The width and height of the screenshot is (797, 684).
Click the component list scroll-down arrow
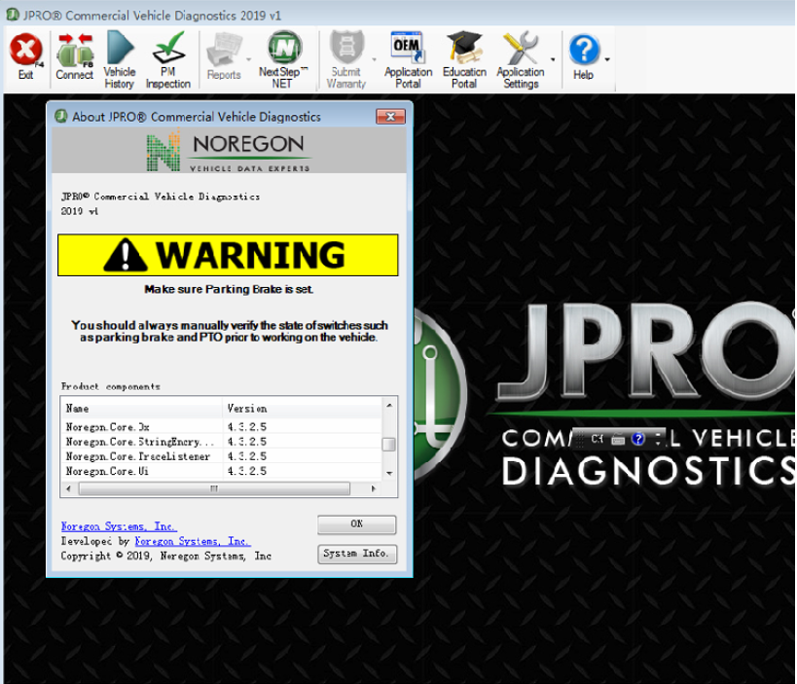[x=389, y=473]
